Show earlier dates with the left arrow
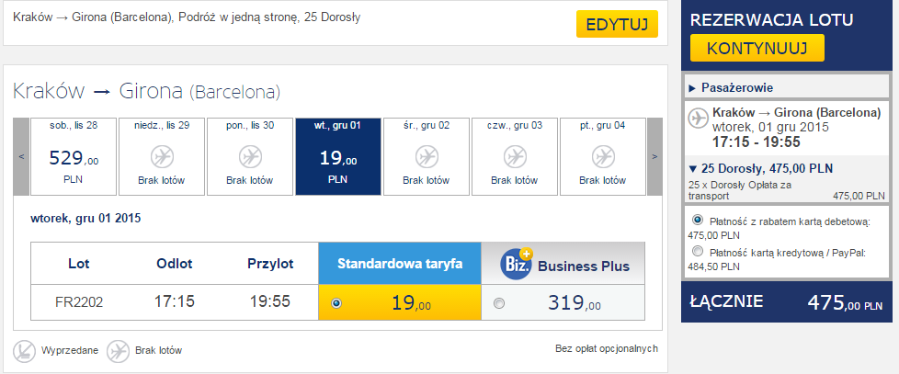This screenshot has width=899, height=374. click(x=21, y=156)
